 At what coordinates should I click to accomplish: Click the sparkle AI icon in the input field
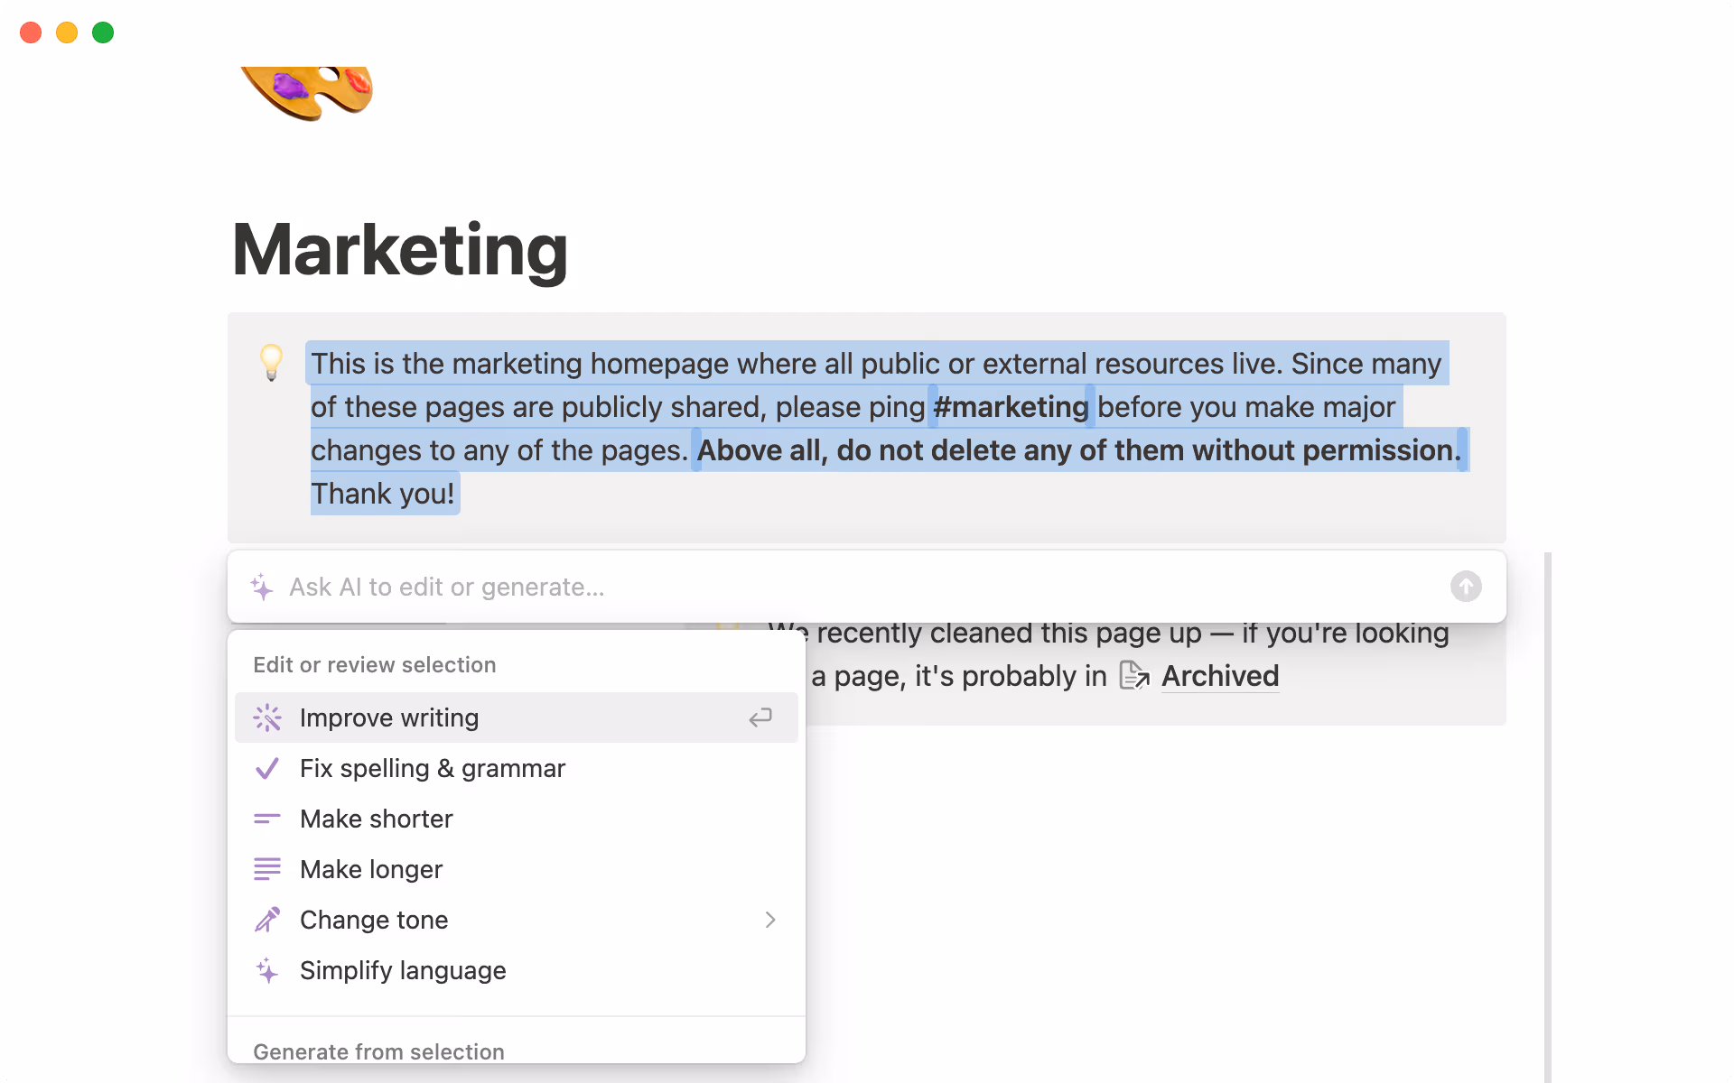pos(261,587)
